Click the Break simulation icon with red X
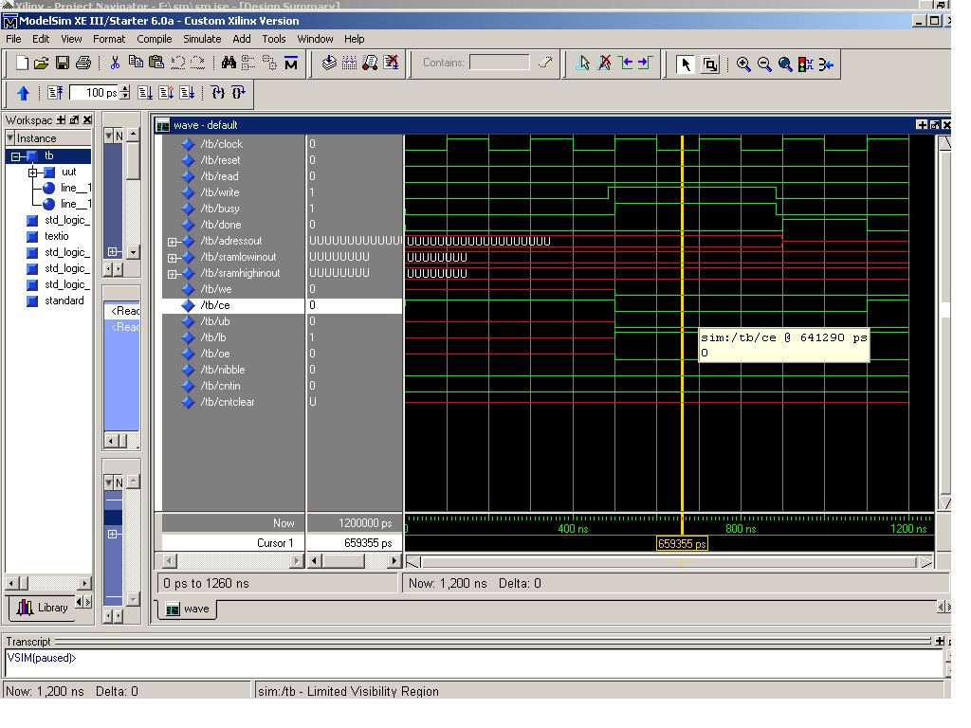The height and width of the screenshot is (728, 971). [x=391, y=63]
